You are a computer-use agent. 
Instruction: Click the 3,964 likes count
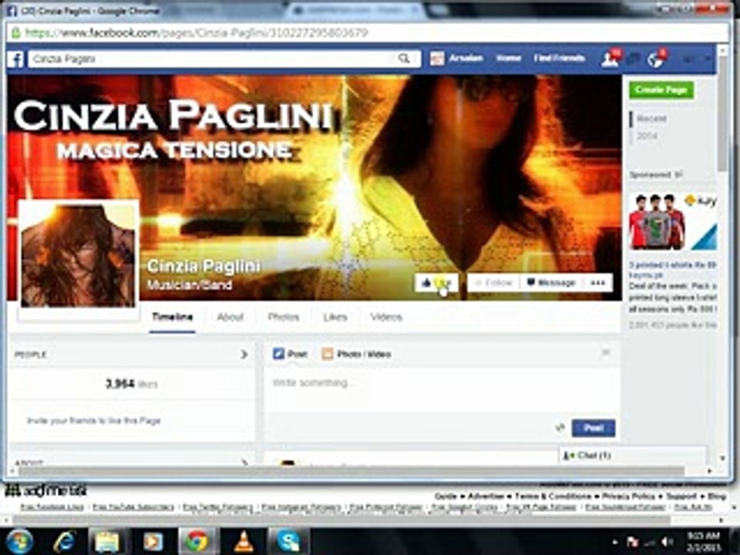132,384
